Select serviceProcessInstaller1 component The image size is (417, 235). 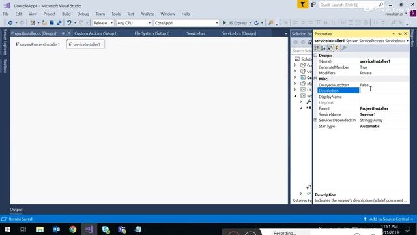[38, 44]
